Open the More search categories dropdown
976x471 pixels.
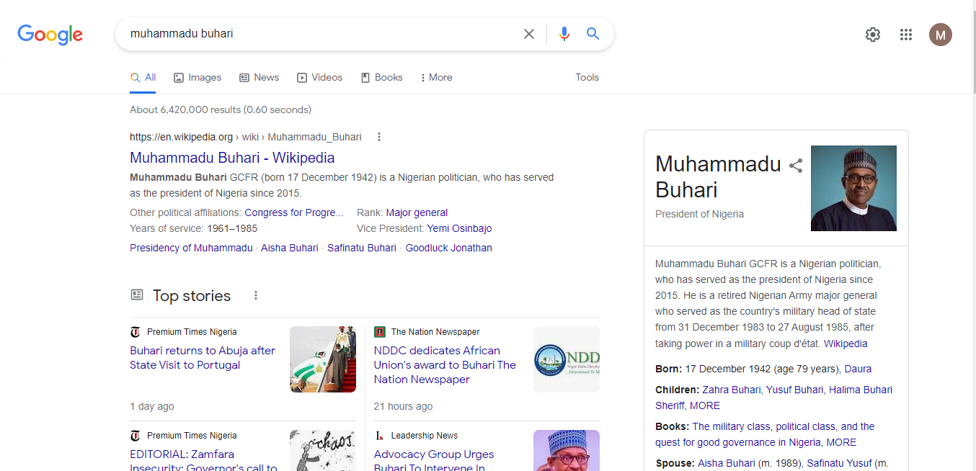point(435,77)
